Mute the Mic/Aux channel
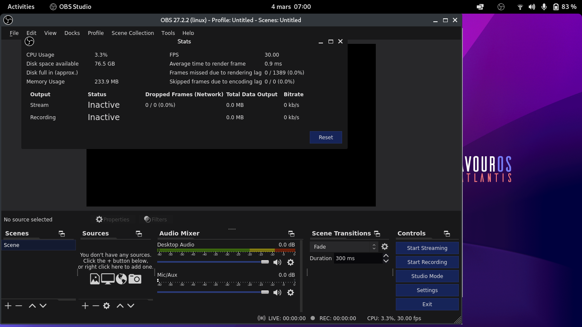This screenshot has width=582, height=327. pyautogui.click(x=277, y=293)
